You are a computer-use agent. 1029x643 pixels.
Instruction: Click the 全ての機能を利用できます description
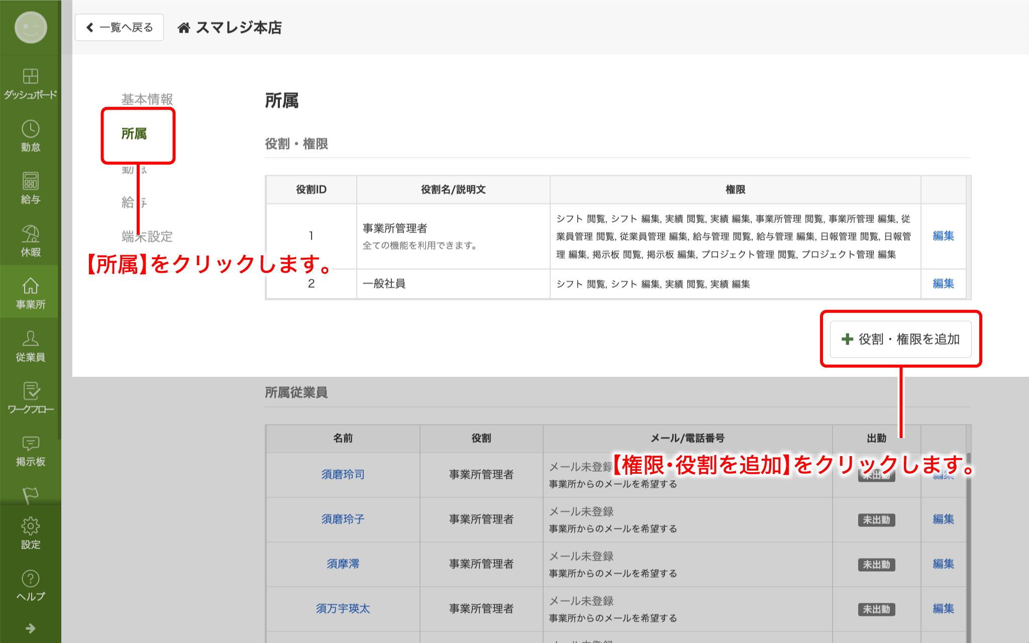point(420,245)
